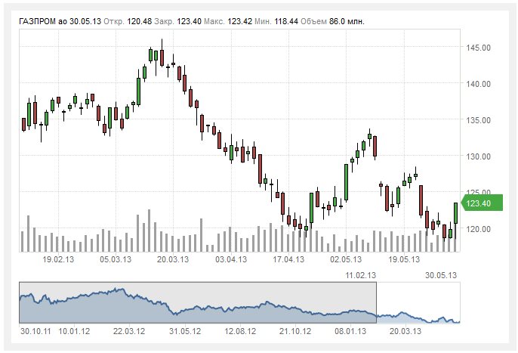Click the minimum price value 118.44

coord(286,21)
